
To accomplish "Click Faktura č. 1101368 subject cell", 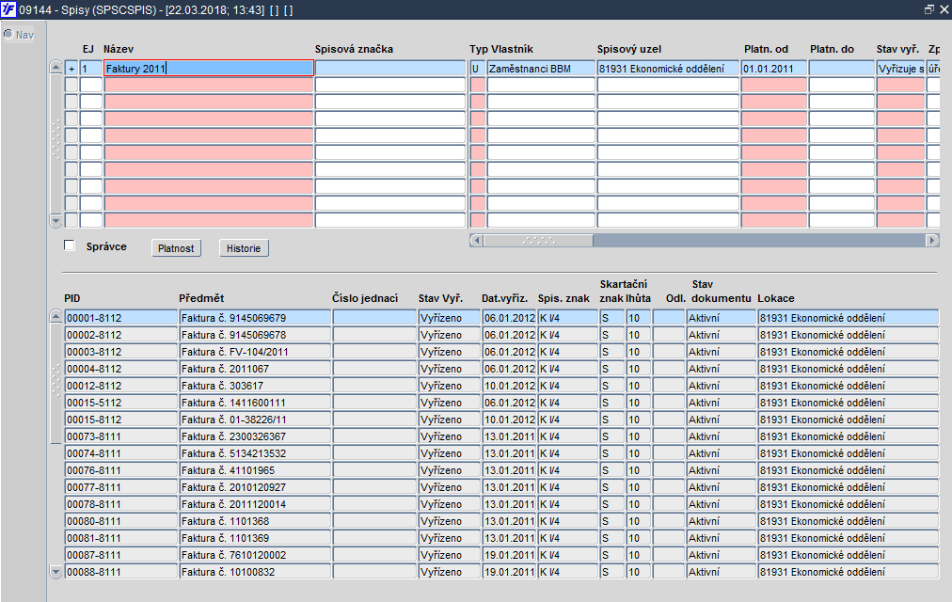I will [255, 521].
